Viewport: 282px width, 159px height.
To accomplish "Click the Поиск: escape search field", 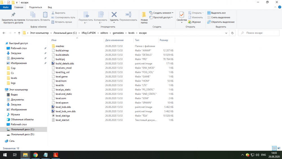I will click(x=259, y=33).
